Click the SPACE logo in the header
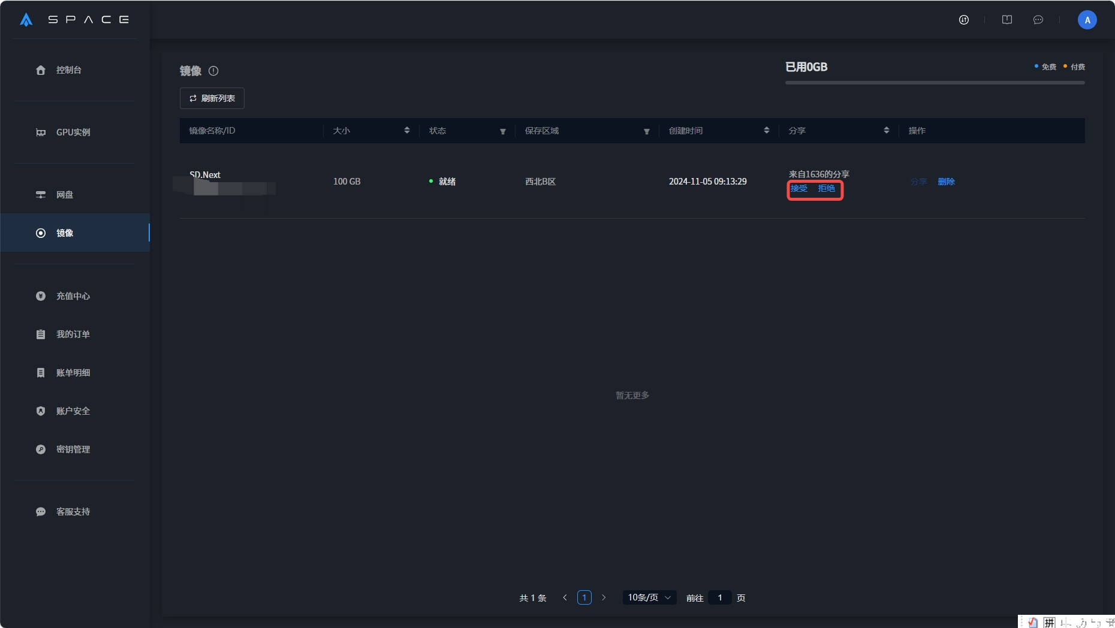1115x628 pixels. [x=74, y=20]
